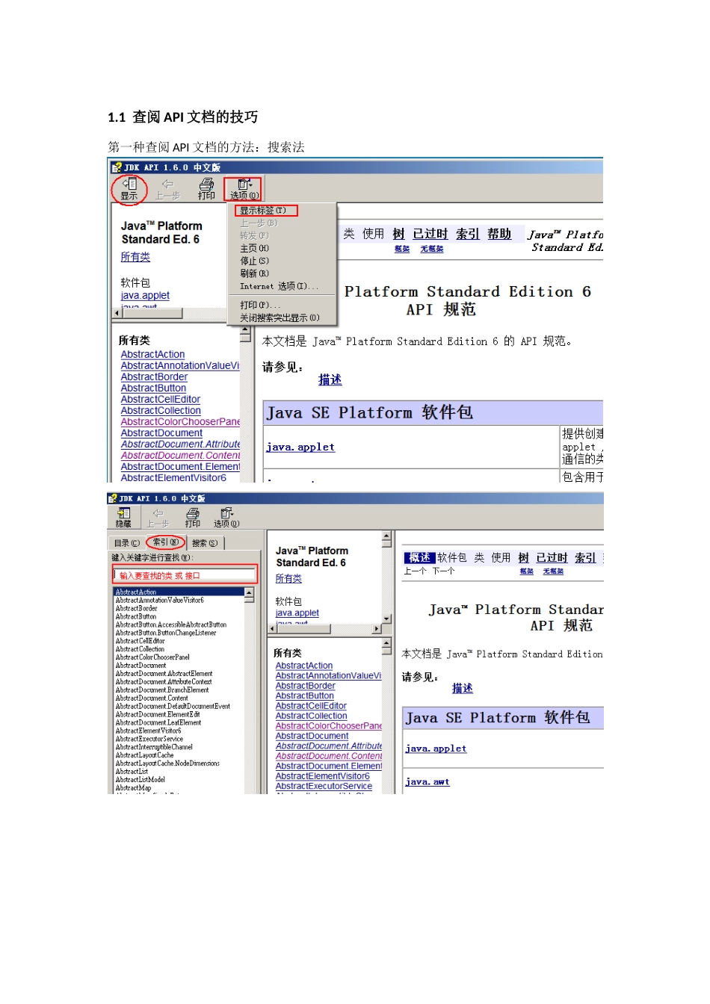Select 刷新(R) from the open options menu
The image size is (710, 1004).
tap(253, 273)
